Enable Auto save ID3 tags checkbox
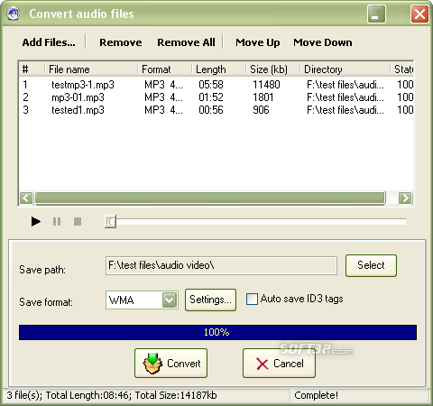 252,300
